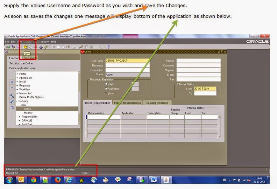Viewport: 277px width, 189px height.
Task: Click the Print toolbar icon
Action: pyautogui.click(x=41, y=47)
